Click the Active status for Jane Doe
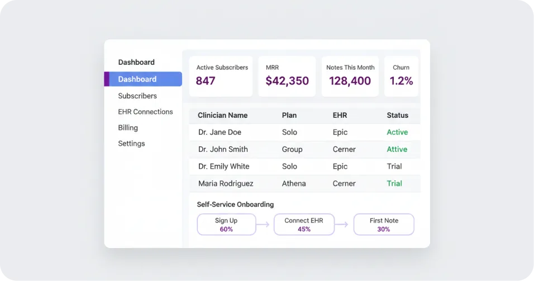Screen dimensions: 534x281 pyautogui.click(x=397, y=132)
